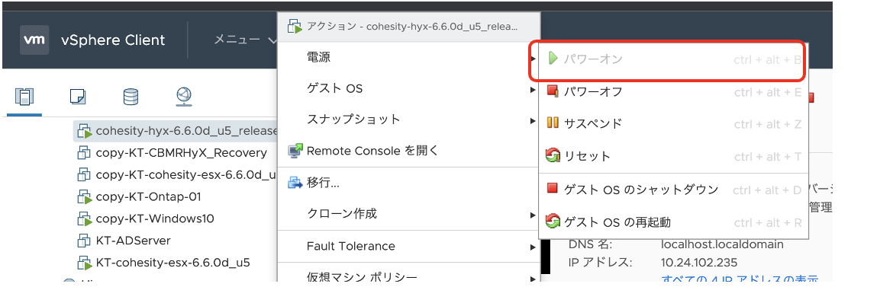Expand arrow next to スナップショット
The image size is (893, 303).
[x=533, y=120]
